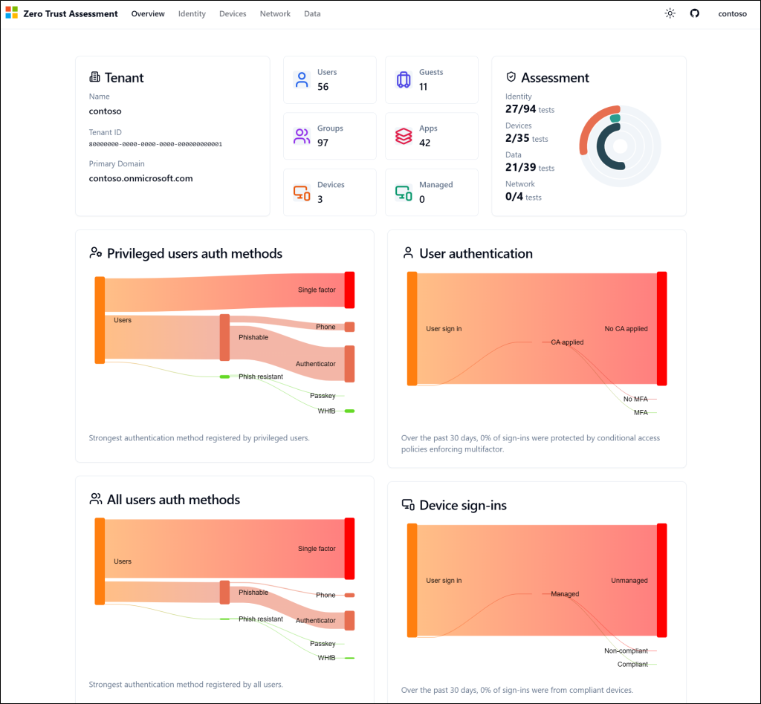Screen dimensions: 761x704
Task: Click the Apps count 42
Action: [424, 143]
